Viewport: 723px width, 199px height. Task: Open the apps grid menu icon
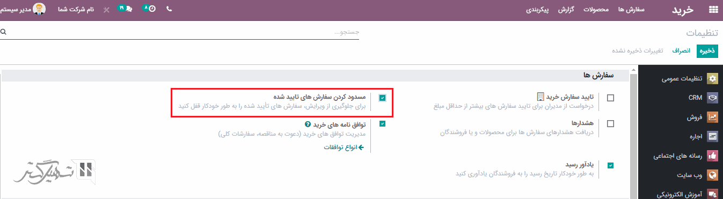pos(713,9)
